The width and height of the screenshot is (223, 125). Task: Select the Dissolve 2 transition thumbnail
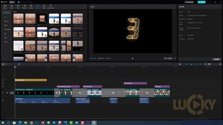pyautogui.click(x=42, y=45)
